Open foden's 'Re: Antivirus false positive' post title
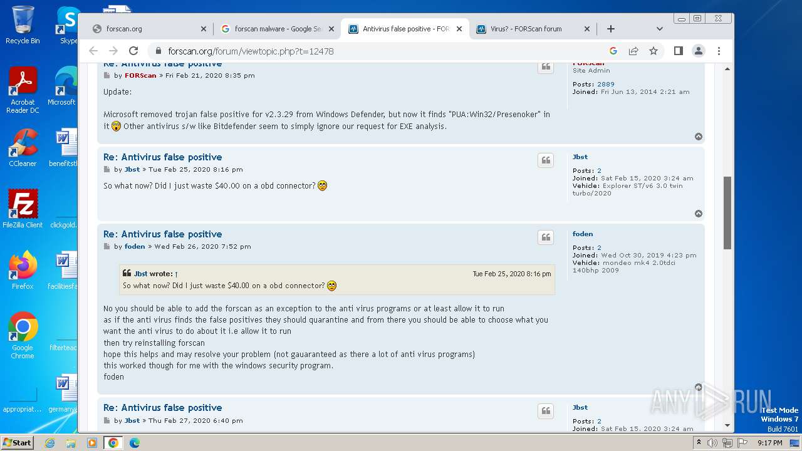The image size is (802, 451). (163, 234)
